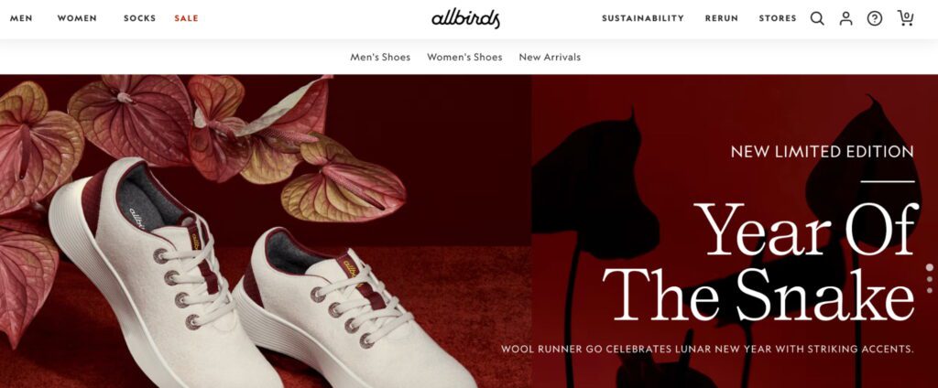938x388 pixels.
Task: Open the Socks navigation menu
Action: coord(140,18)
